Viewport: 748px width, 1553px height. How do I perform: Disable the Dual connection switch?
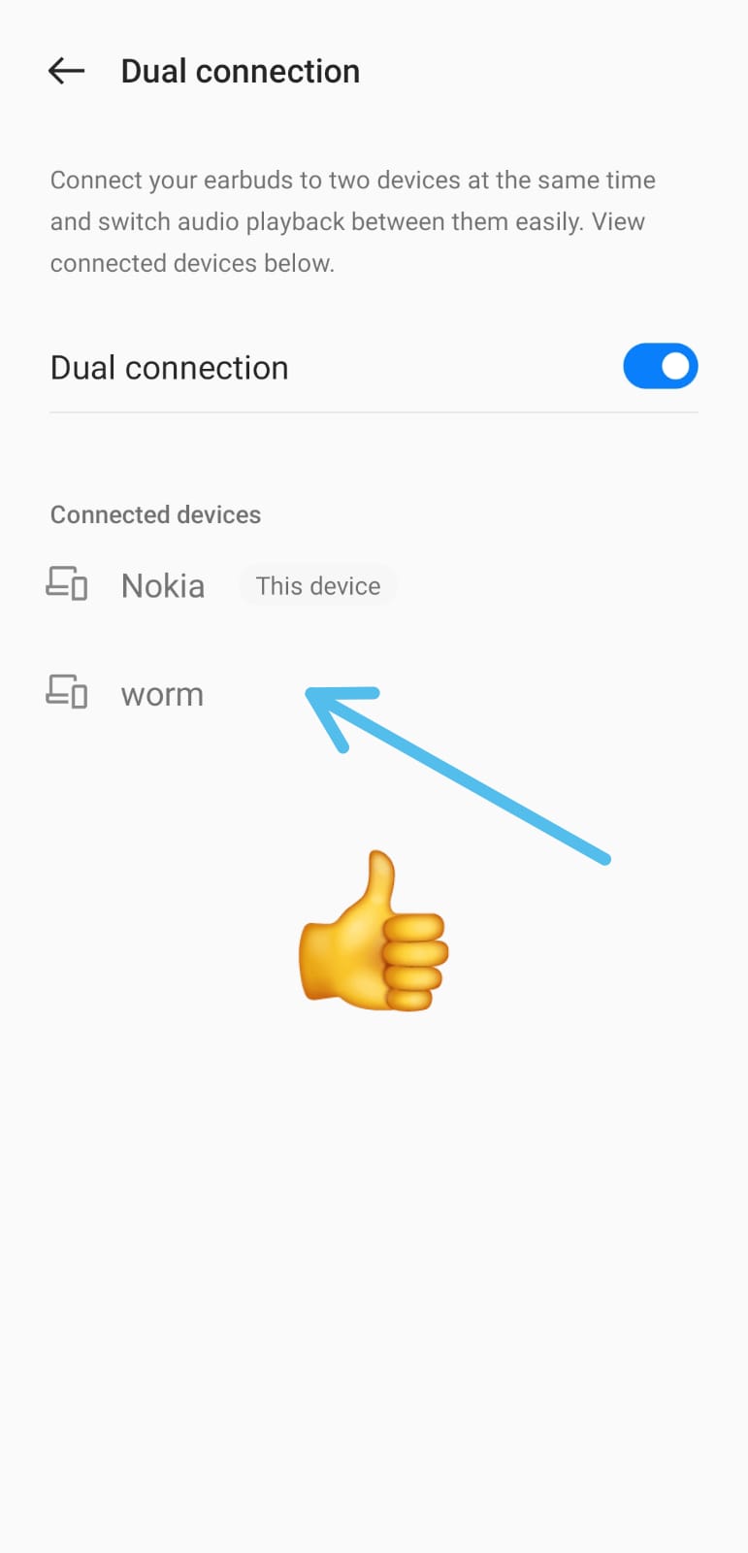click(660, 366)
